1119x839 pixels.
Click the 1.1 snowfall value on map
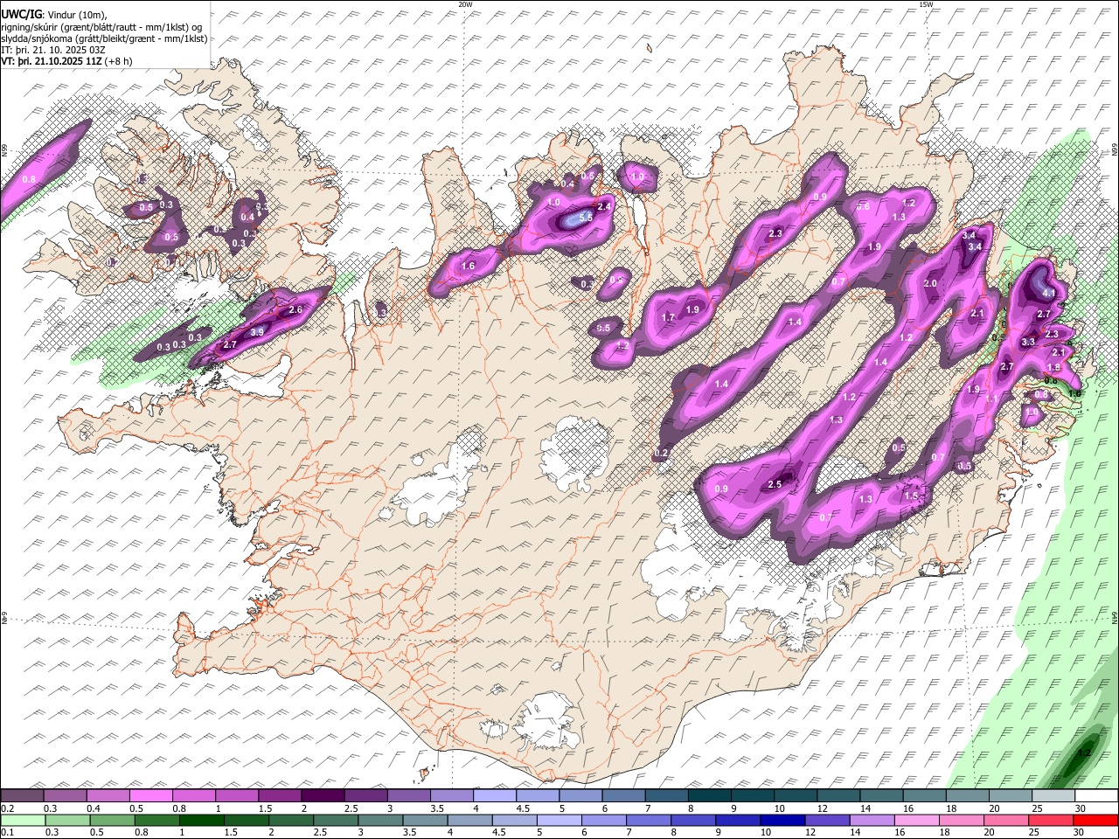coord(991,399)
